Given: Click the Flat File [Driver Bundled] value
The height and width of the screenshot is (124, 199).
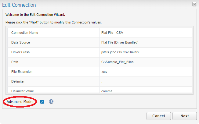Looking at the screenshot, I should pos(120,42).
